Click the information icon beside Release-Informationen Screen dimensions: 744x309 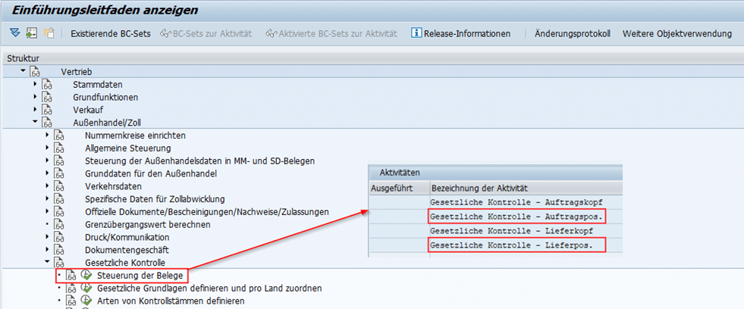pos(416,33)
